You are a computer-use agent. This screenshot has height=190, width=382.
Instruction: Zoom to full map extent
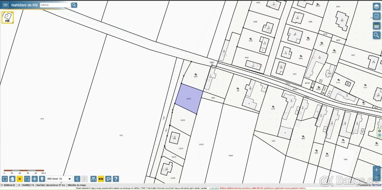(5, 179)
